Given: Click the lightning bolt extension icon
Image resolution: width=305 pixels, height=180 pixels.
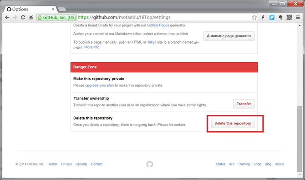Looking at the screenshot, I should [x=263, y=17].
